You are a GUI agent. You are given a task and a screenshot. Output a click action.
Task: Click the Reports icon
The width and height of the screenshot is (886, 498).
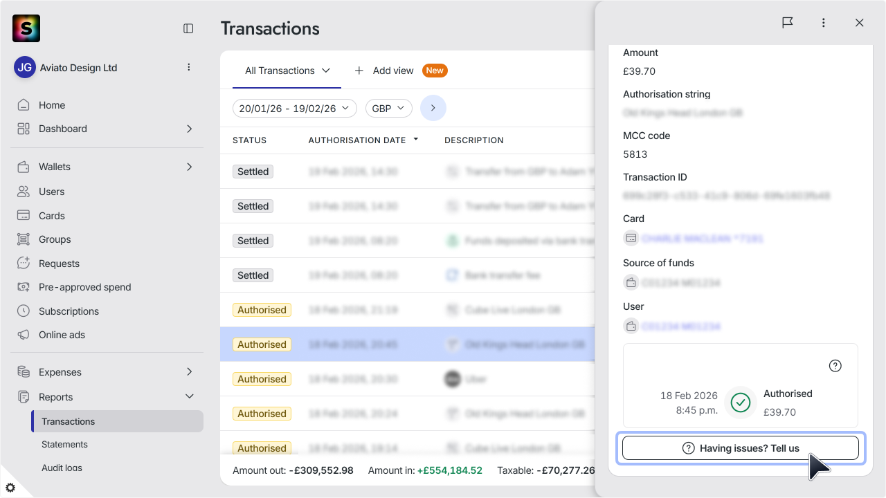pos(24,397)
